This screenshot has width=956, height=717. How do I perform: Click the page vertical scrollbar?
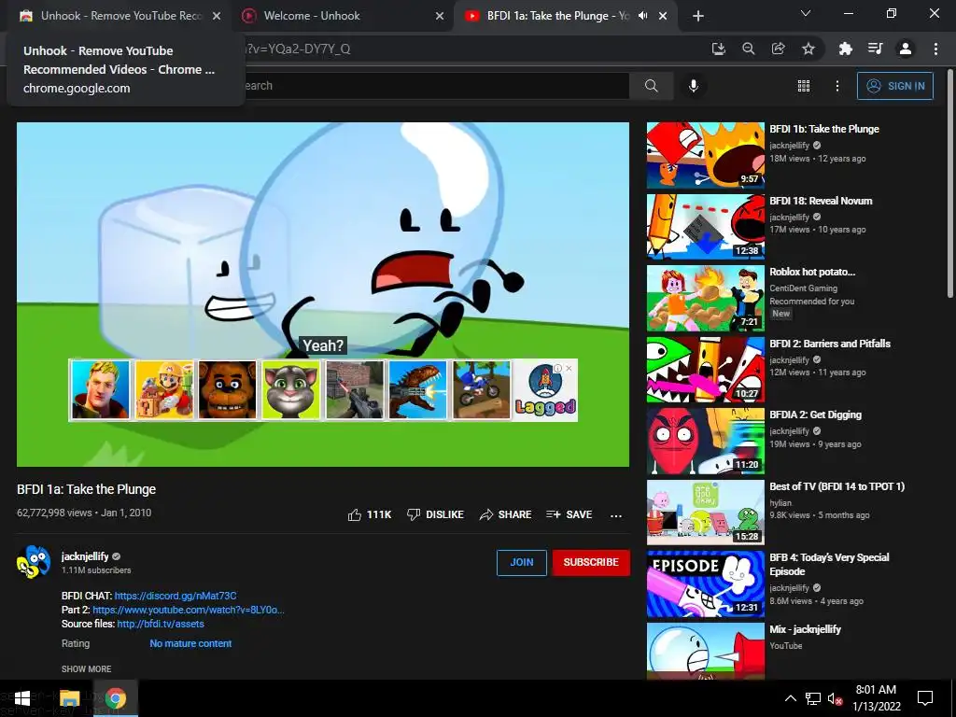950,183
